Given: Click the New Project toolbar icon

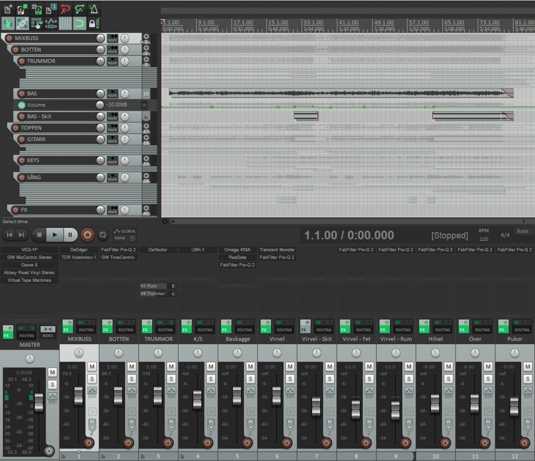Looking at the screenshot, I should tap(8, 9).
